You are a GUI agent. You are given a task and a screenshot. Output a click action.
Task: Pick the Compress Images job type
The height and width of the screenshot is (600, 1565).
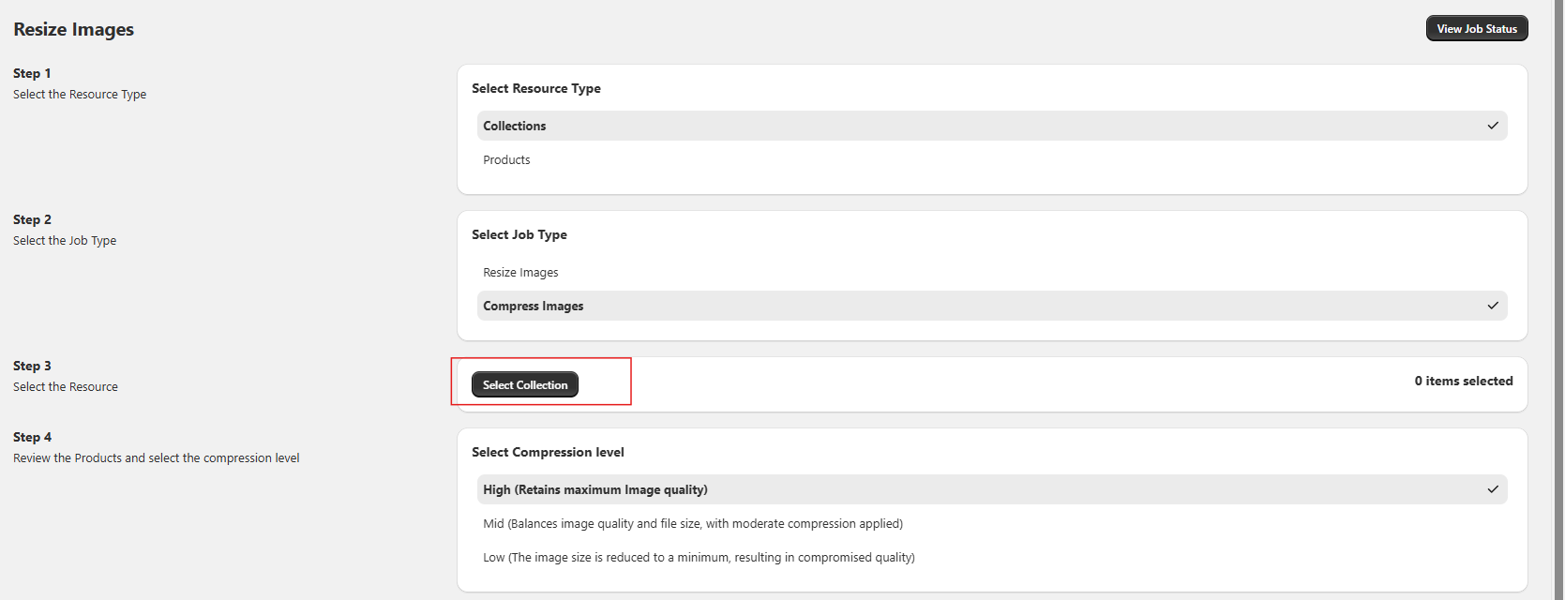click(992, 306)
